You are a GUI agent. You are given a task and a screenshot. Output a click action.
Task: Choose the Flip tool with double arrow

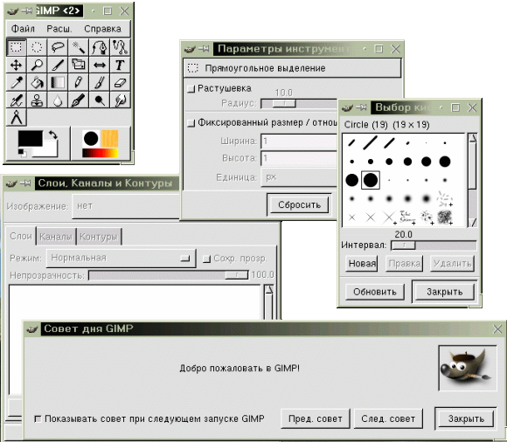pos(100,65)
